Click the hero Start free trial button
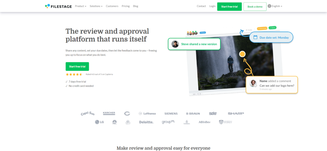Screen dimensions: 327x151 (77, 66)
